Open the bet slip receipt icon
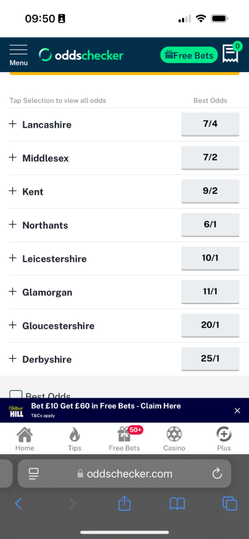 (x=231, y=53)
